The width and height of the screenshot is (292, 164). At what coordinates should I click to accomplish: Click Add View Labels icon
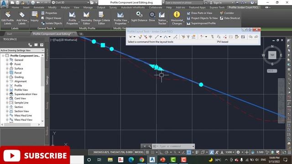(22, 18)
